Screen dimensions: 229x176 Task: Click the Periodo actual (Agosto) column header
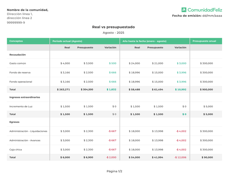coord(67,41)
